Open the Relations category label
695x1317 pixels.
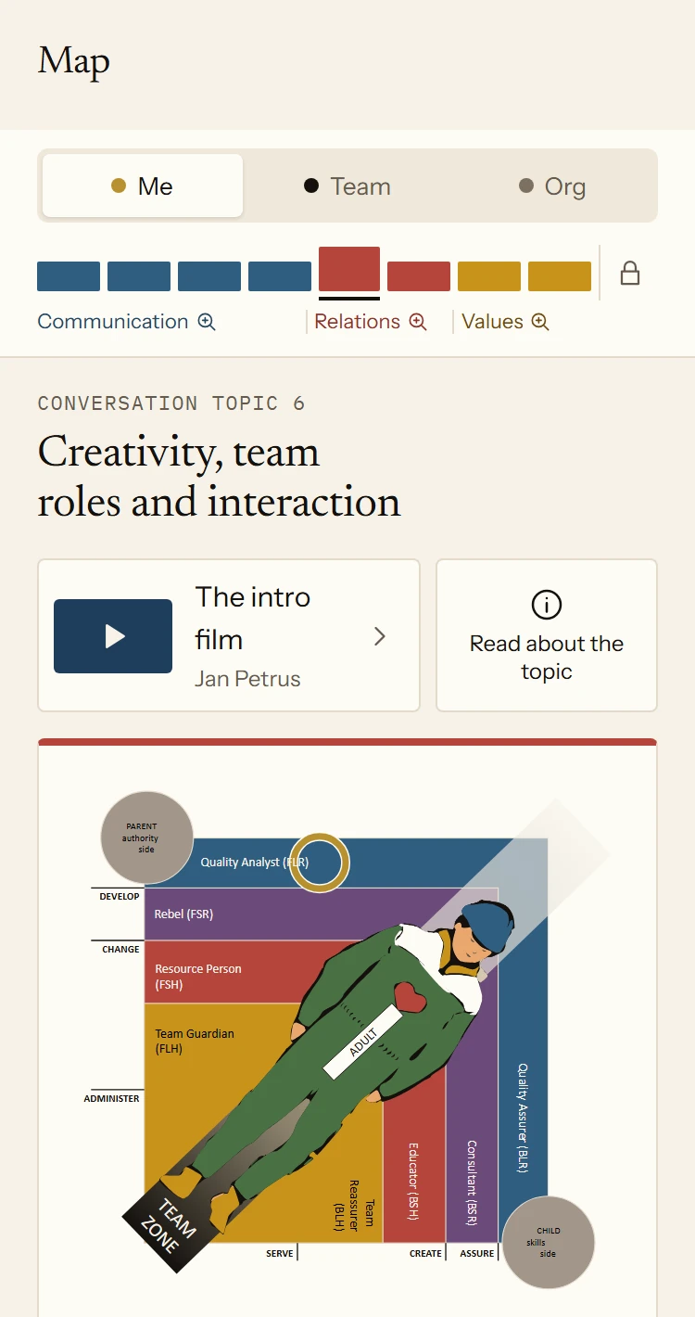357,322
